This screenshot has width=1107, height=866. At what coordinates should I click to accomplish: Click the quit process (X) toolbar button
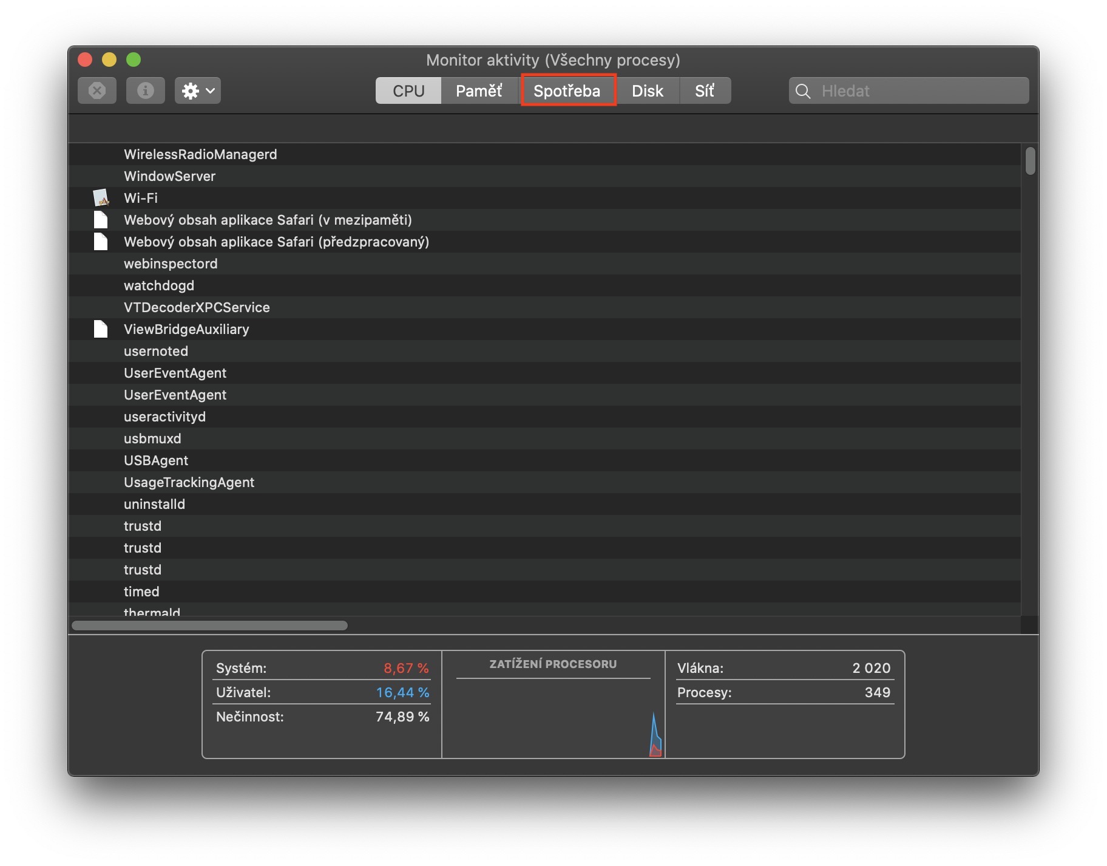pyautogui.click(x=97, y=90)
